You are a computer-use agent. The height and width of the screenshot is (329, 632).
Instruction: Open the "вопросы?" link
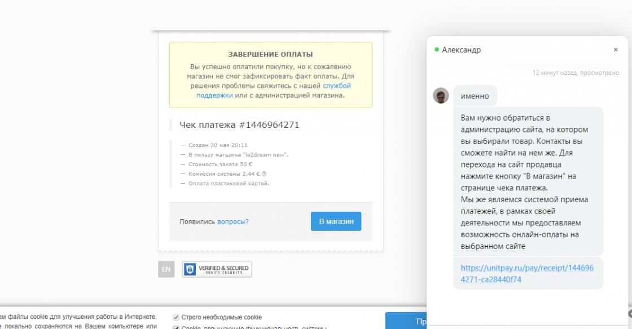click(x=232, y=221)
